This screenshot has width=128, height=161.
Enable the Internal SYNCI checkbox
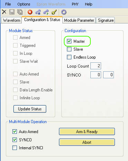coord(14,148)
